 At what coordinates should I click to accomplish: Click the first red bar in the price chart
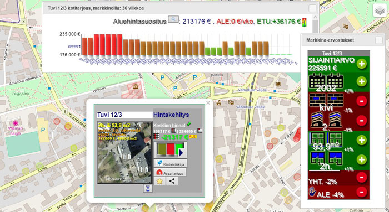tap(97, 45)
